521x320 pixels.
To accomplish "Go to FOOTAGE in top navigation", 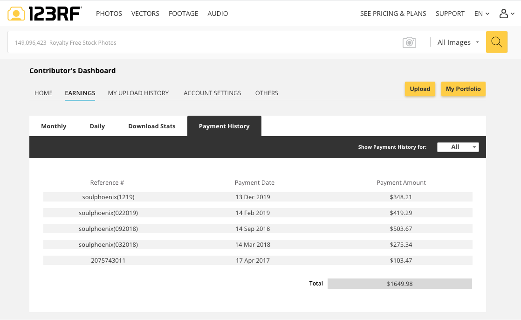I will point(184,14).
